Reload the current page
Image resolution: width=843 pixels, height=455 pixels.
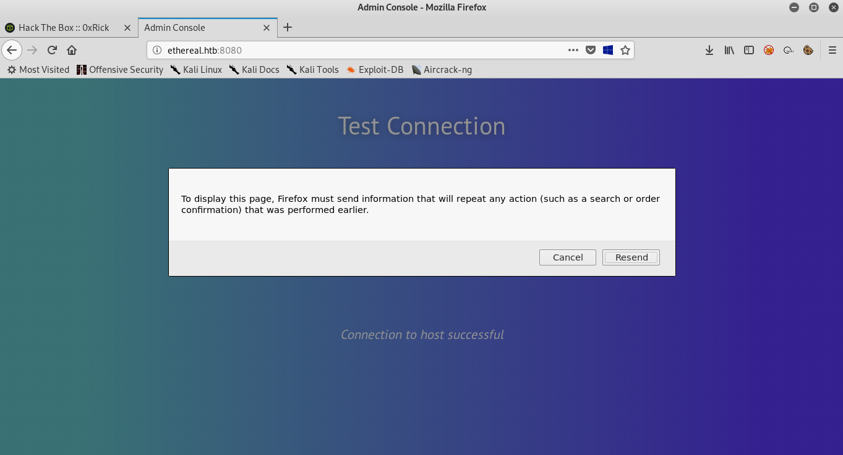click(x=53, y=50)
